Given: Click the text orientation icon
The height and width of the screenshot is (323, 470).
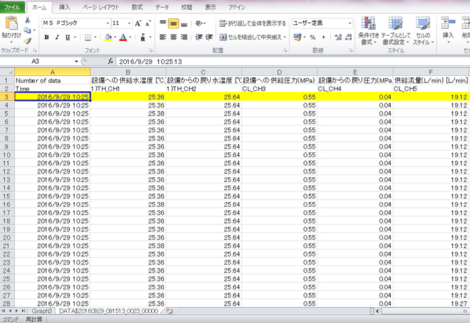Looking at the screenshot, I should pyautogui.click(x=199, y=23).
